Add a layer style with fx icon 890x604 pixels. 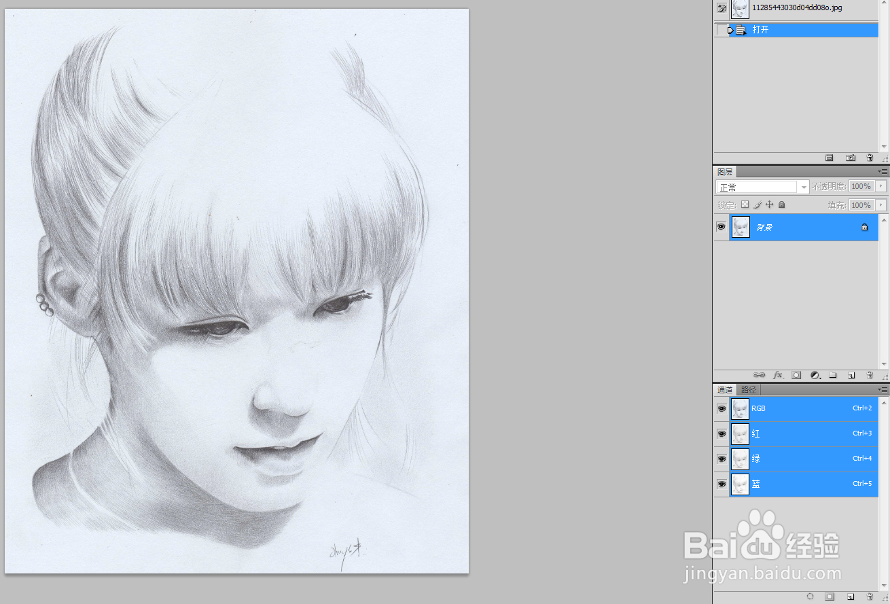coord(779,375)
